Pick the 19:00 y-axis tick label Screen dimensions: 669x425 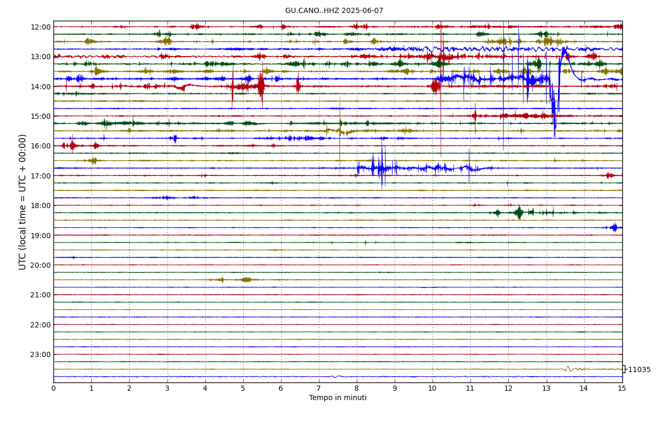[41, 236]
